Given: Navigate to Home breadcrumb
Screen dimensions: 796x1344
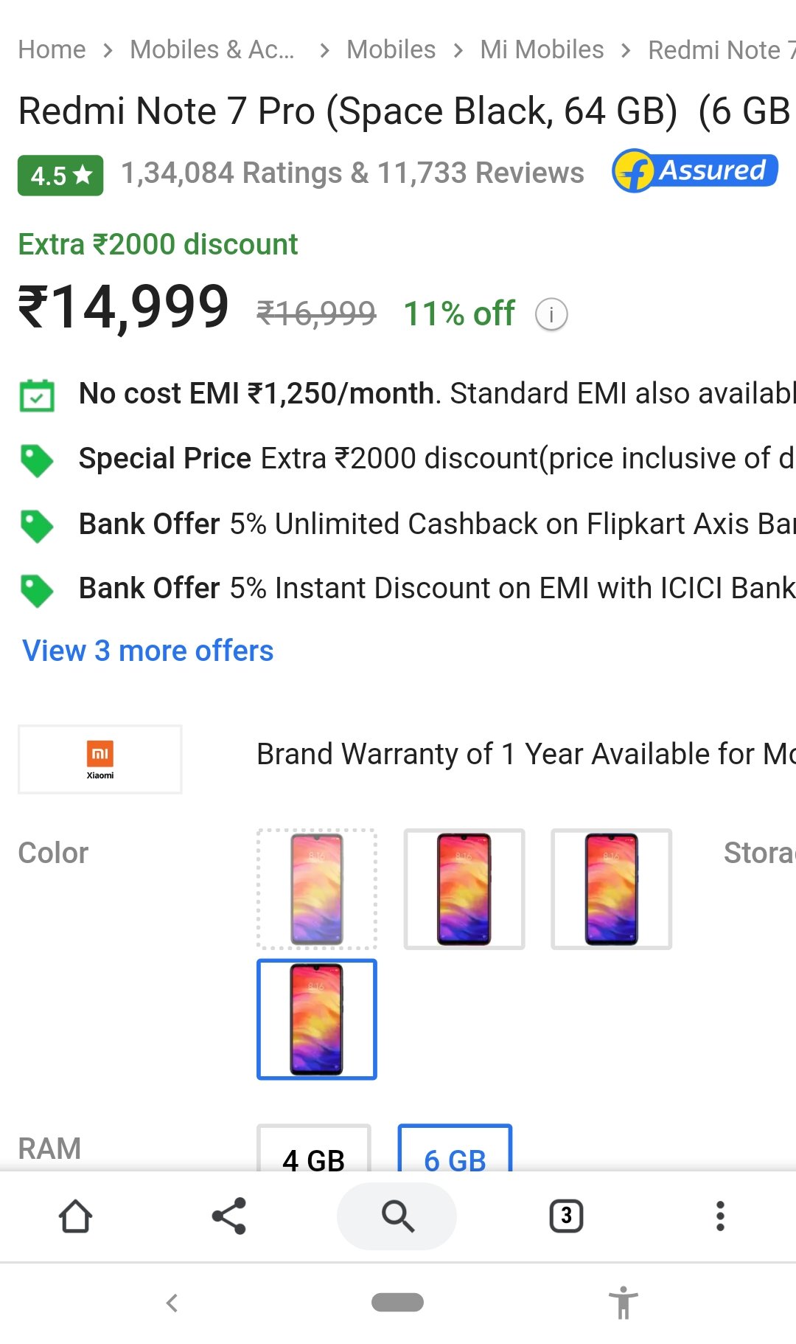Looking at the screenshot, I should (x=52, y=49).
